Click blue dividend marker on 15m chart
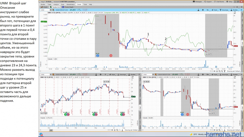The height and width of the screenshot is (137, 244). (182, 114)
